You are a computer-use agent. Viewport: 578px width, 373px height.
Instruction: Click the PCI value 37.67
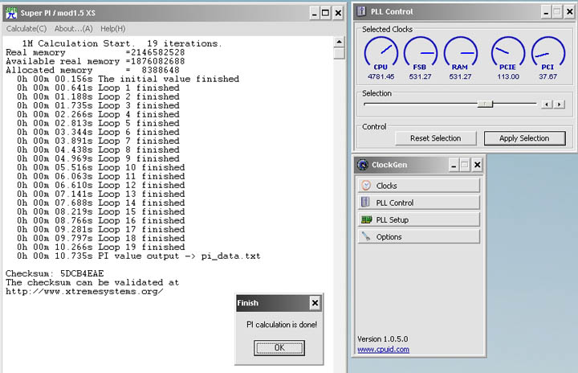(x=547, y=77)
